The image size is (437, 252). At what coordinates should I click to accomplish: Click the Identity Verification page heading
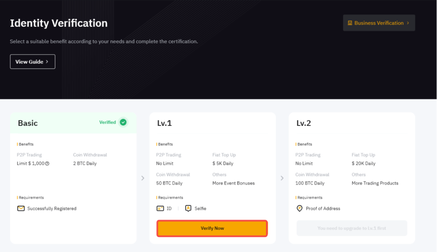[58, 23]
